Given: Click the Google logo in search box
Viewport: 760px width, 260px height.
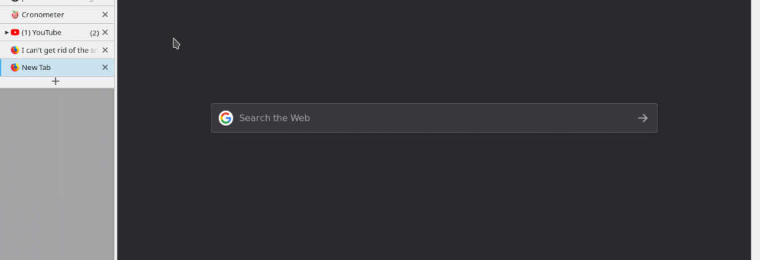Looking at the screenshot, I should click(226, 118).
